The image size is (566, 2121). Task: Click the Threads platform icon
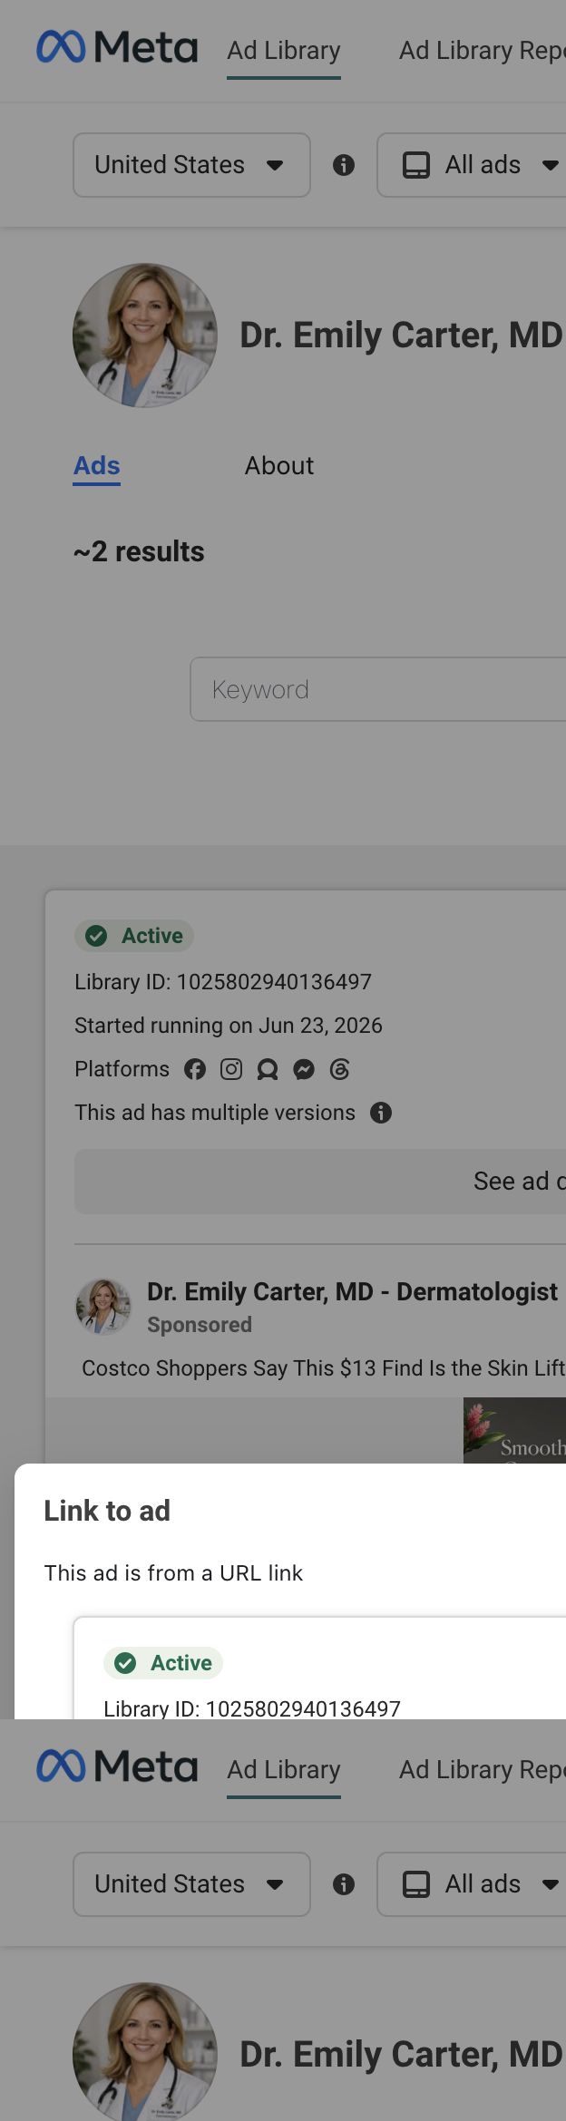coord(340,1069)
